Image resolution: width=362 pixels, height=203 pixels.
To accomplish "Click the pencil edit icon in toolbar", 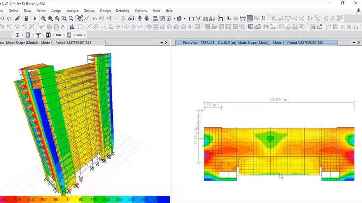I will coord(18,18).
